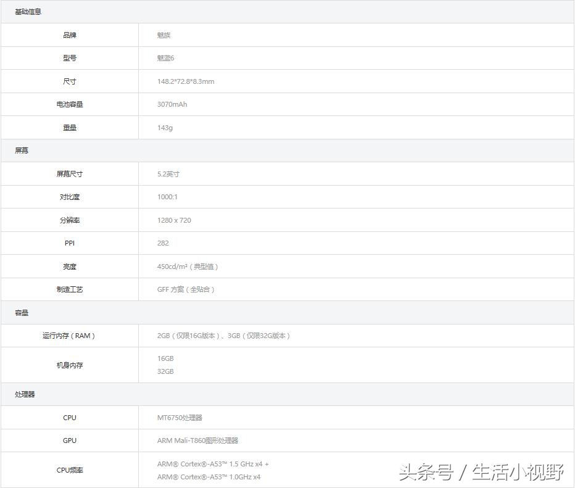575x488 pixels.
Task: Click the 基础信息 section header
Action: point(25,11)
